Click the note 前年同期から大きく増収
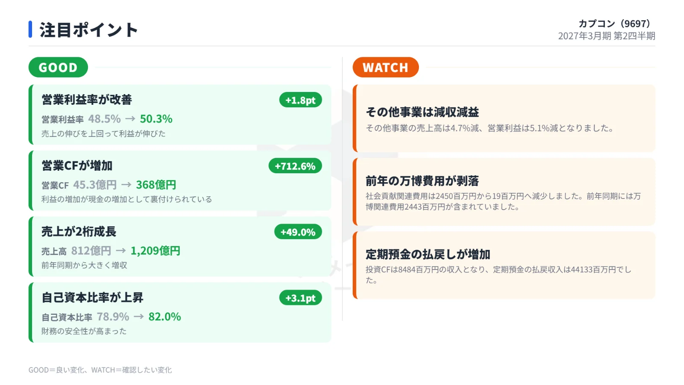Viewport: 684px width, 385px height. pyautogui.click(x=84, y=265)
